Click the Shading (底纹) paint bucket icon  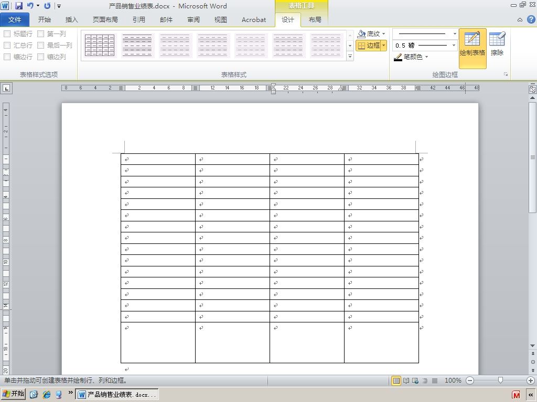point(361,33)
